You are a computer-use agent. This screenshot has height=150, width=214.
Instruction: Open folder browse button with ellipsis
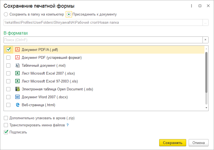206,23
